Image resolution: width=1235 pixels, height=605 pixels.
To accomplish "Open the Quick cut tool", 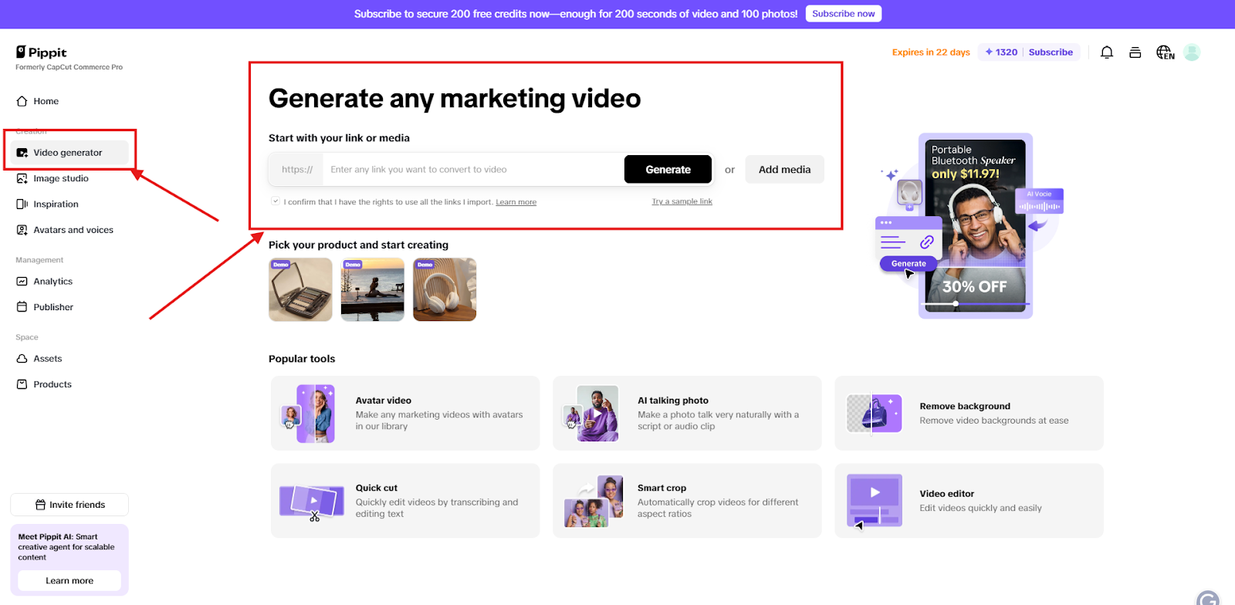I will point(405,501).
